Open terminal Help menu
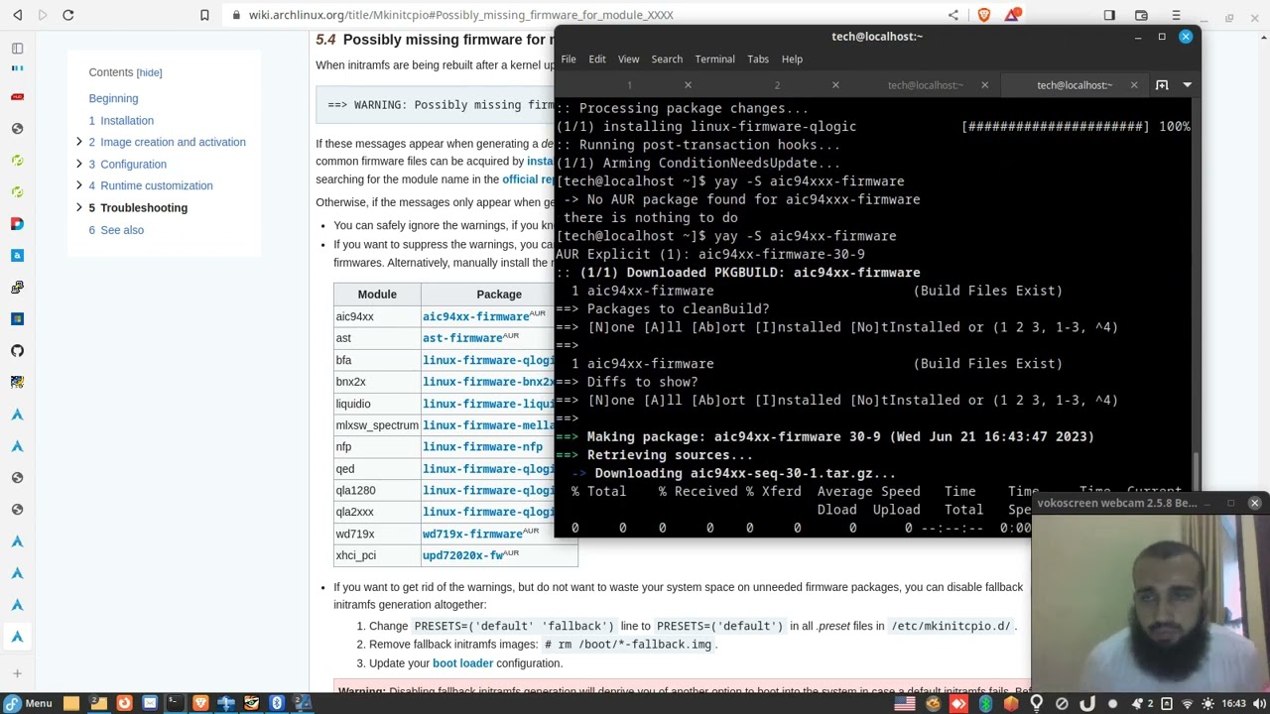The height and width of the screenshot is (714, 1270). click(x=792, y=59)
